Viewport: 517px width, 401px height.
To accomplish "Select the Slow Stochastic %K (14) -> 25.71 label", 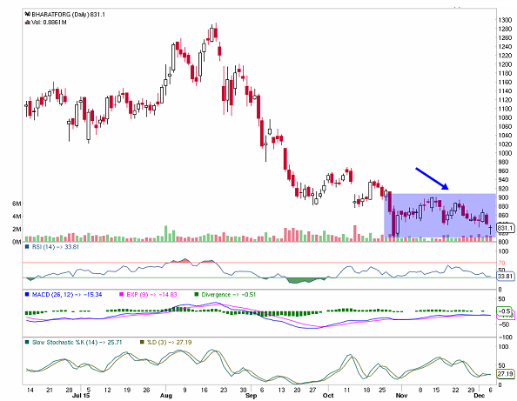I will [77, 343].
